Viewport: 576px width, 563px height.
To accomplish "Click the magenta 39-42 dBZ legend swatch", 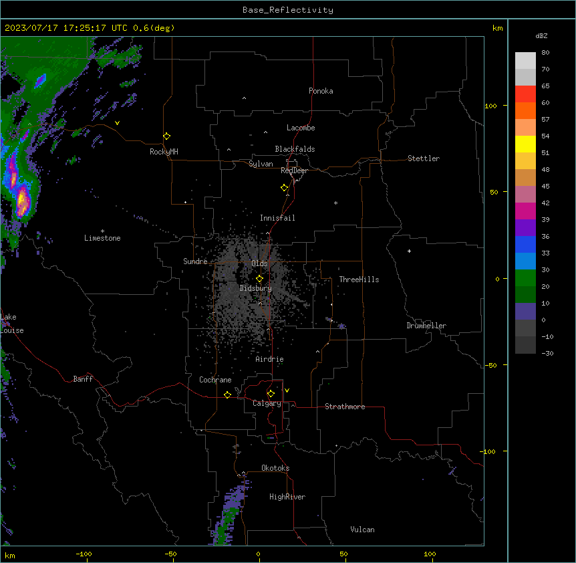I will 525,211.
